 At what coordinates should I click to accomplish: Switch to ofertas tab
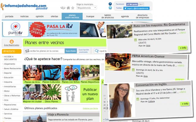point(55,16)
